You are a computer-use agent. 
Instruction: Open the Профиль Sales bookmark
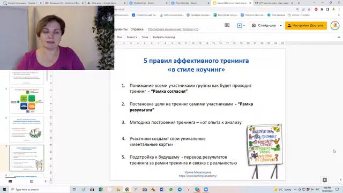[252, 15]
